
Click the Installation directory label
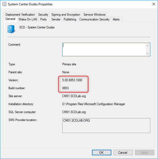point(21,104)
